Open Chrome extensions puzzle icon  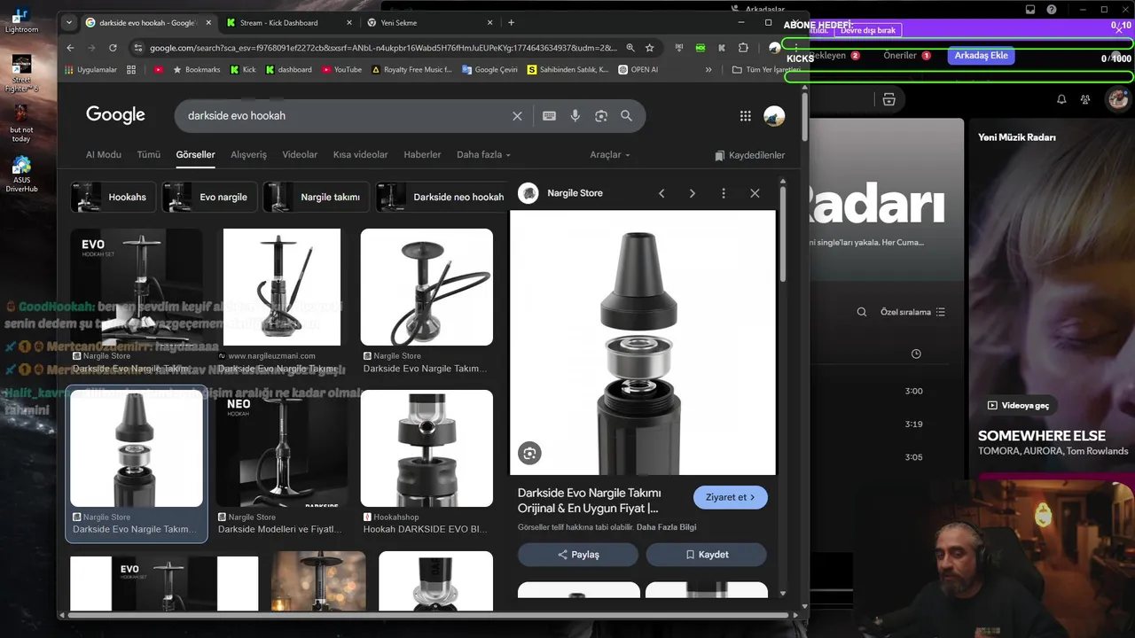[743, 48]
